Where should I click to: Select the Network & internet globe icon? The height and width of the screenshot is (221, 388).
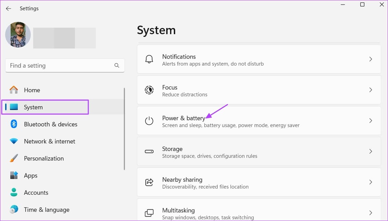[x=14, y=141]
